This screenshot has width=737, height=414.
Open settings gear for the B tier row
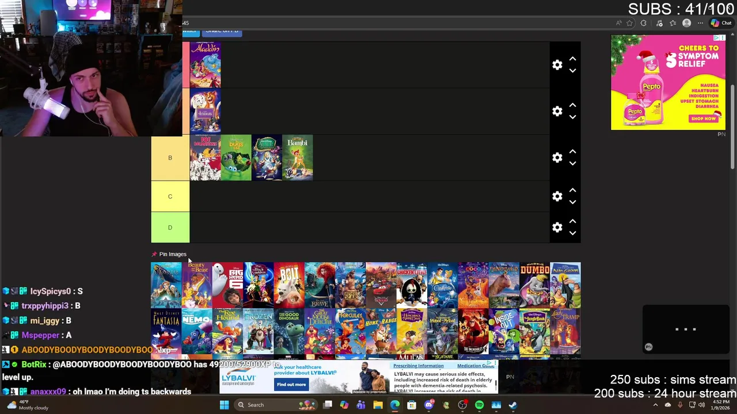point(557,158)
